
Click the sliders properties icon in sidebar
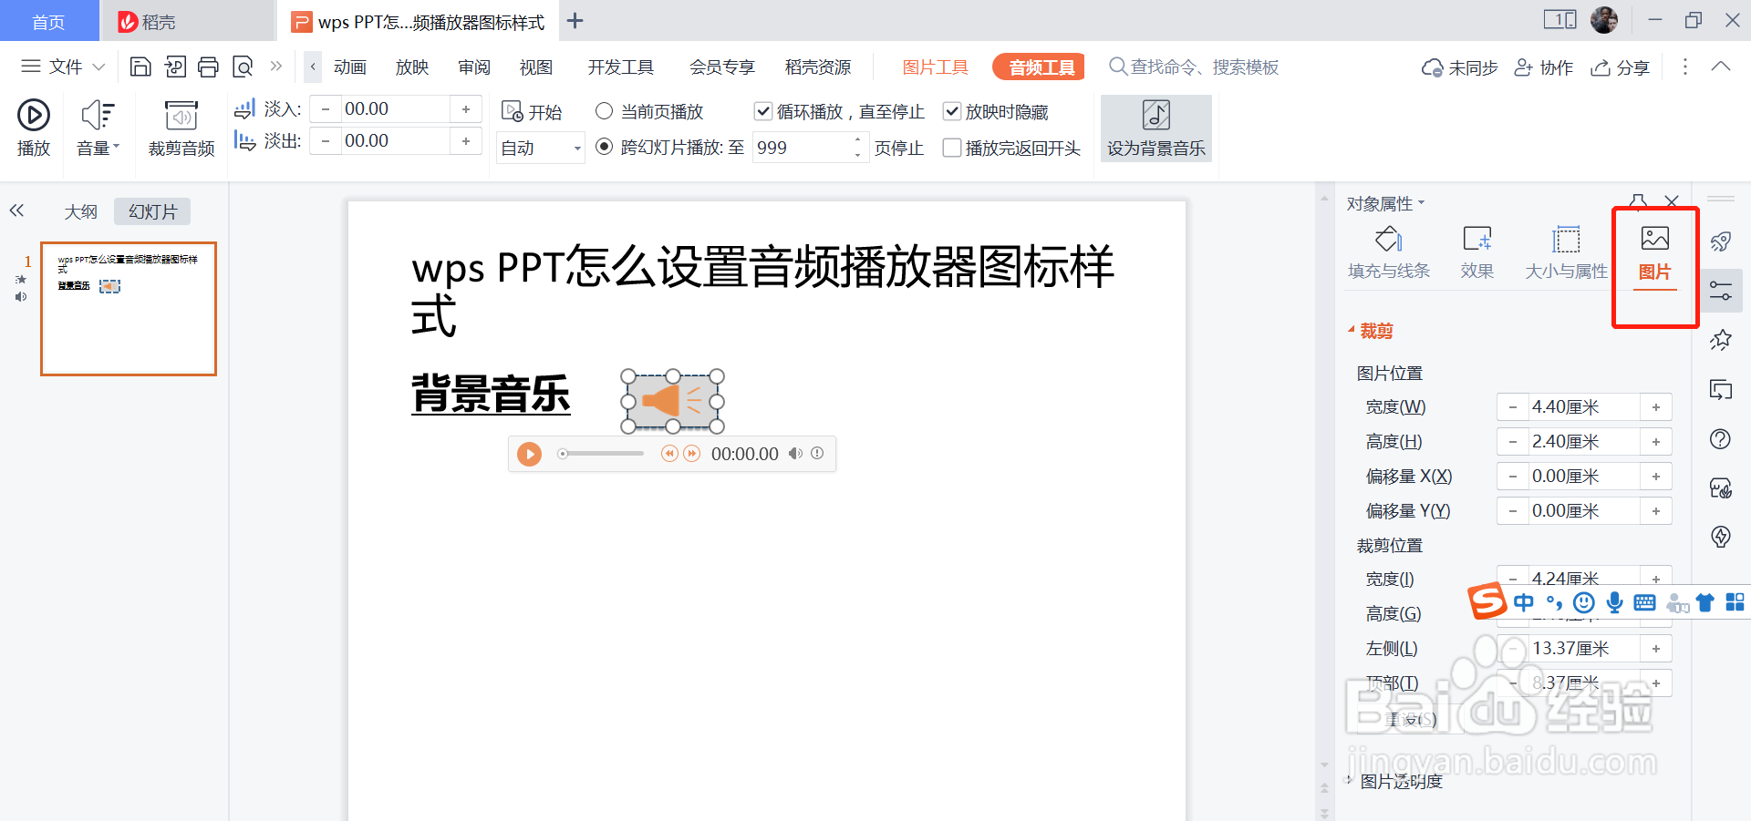1721,291
